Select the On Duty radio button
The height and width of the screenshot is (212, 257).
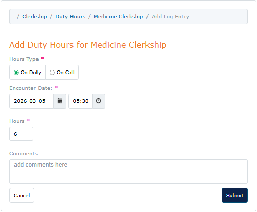[16, 73]
